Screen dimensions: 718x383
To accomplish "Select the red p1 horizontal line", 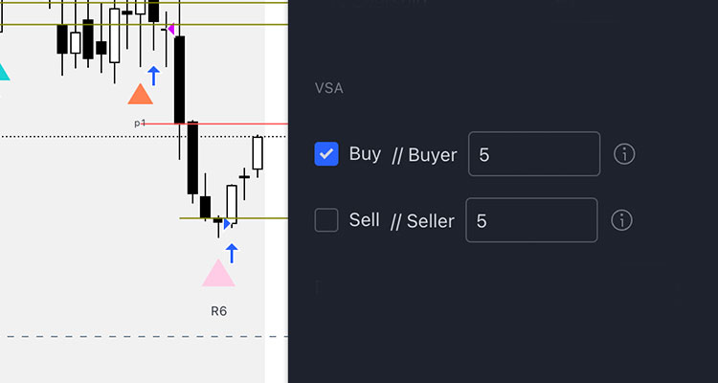I will coord(215,124).
